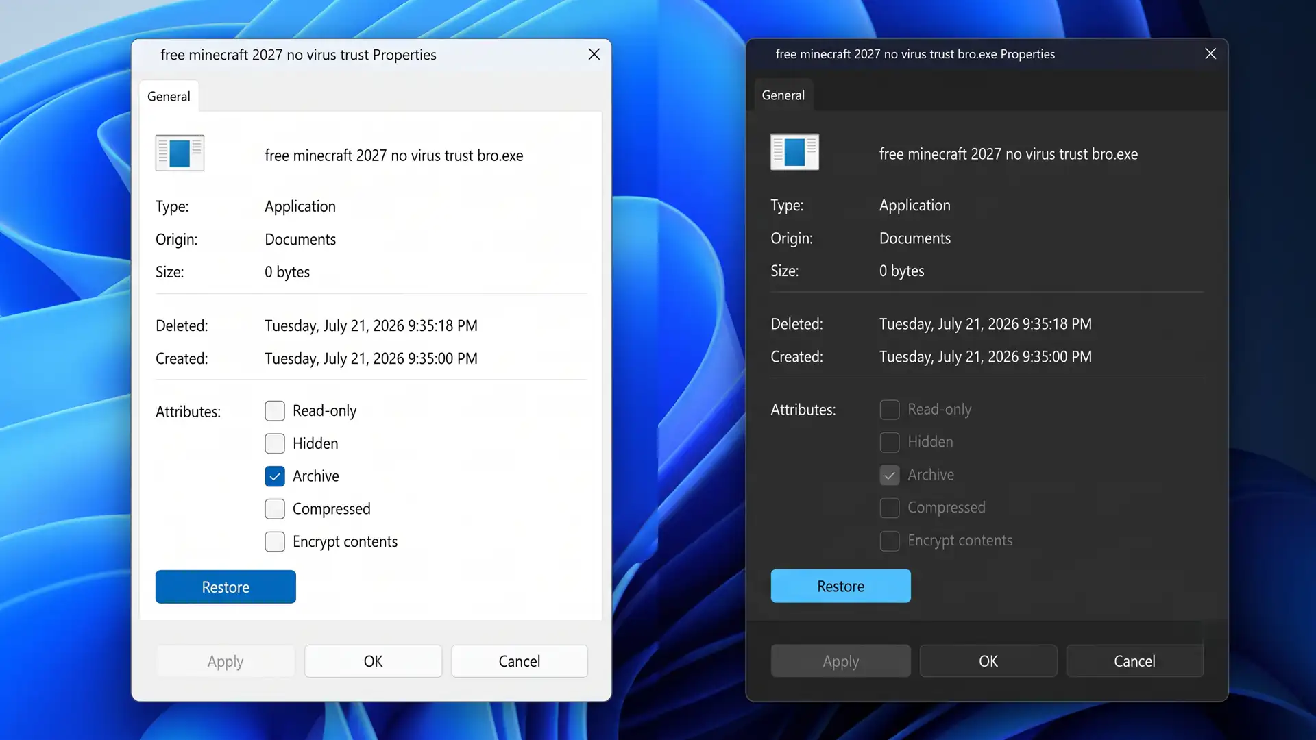The width and height of the screenshot is (1316, 740).
Task: Close the dark Properties dialog
Action: (x=1210, y=53)
